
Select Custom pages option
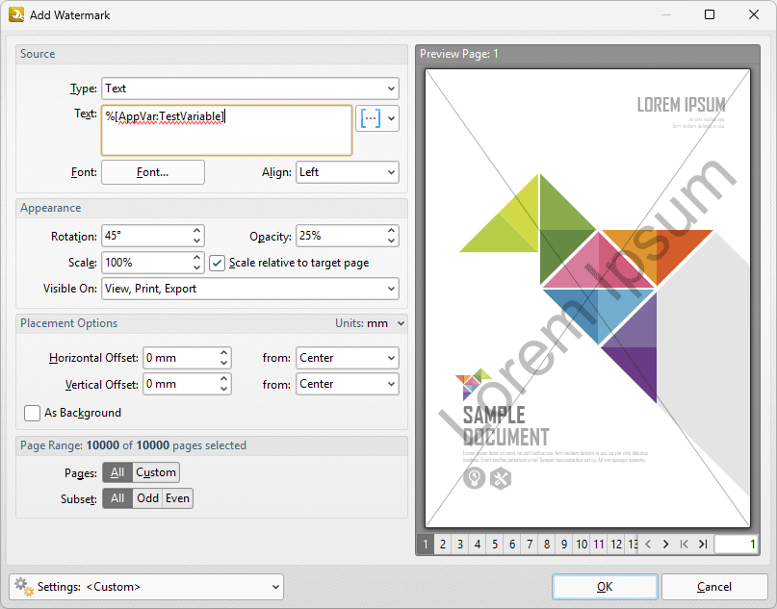click(x=156, y=472)
